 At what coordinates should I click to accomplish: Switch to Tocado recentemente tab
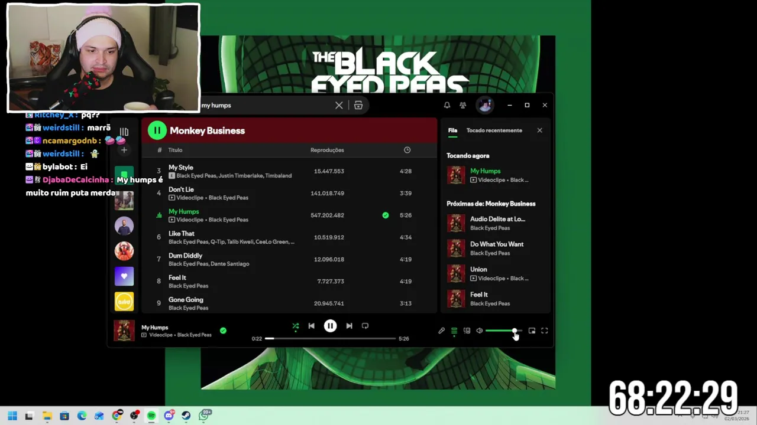pos(494,130)
